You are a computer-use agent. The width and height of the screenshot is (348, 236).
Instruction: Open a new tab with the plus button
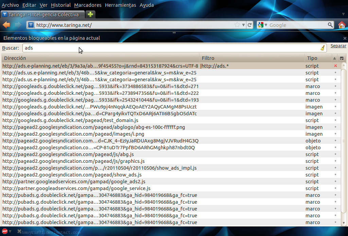coord(90,14)
